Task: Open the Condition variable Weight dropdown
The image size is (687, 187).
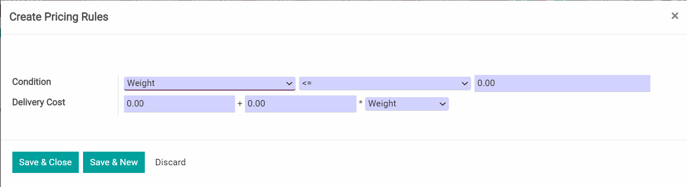Action: click(204, 83)
